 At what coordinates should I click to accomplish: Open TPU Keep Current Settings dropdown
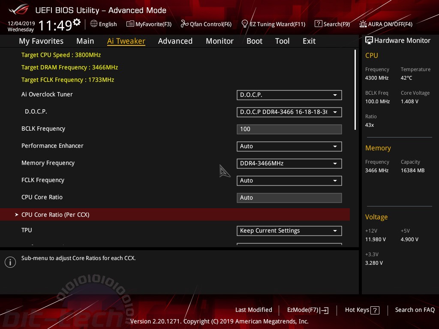click(289, 231)
